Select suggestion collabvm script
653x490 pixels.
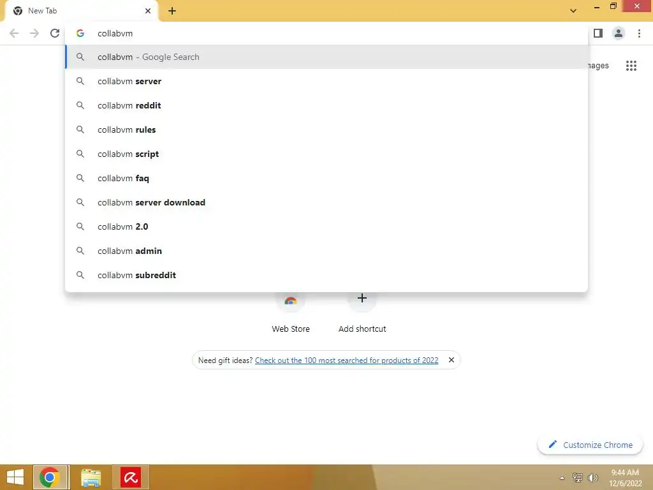point(326,154)
